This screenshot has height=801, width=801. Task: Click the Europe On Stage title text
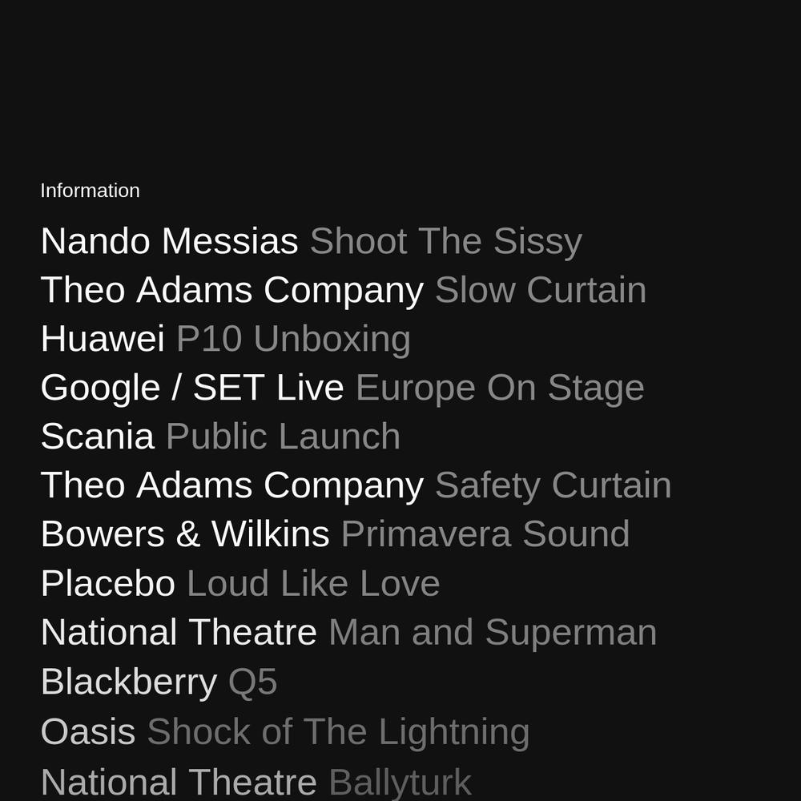(500, 388)
